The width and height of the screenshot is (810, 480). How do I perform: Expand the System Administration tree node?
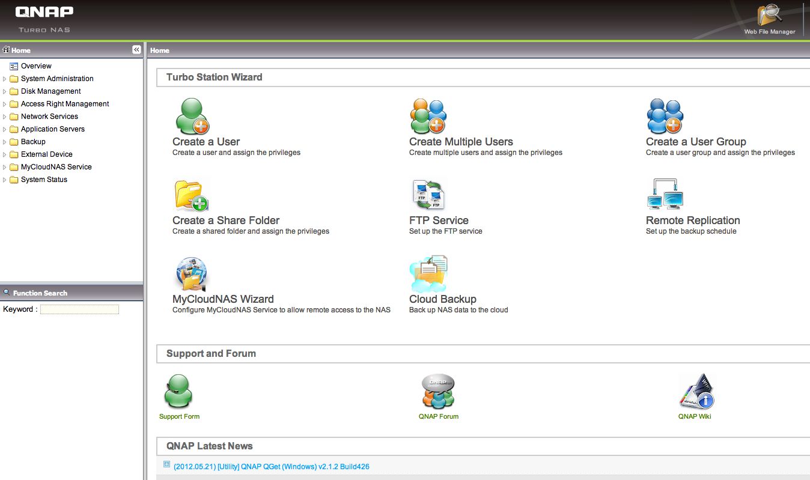pyautogui.click(x=5, y=79)
